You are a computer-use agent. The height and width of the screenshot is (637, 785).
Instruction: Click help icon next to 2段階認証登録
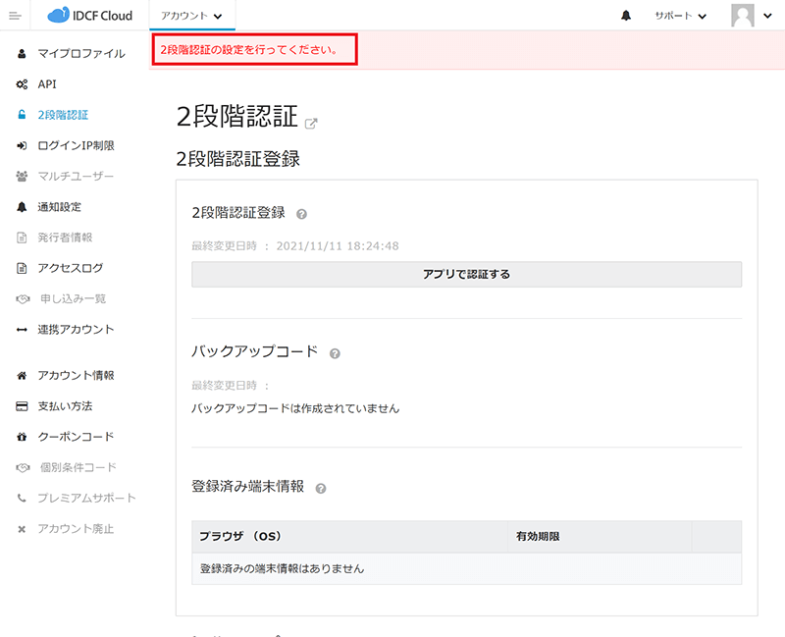[x=302, y=214]
